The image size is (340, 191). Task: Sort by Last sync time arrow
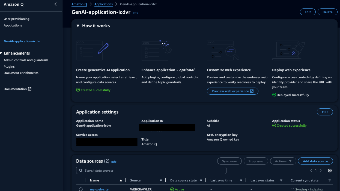[x=241, y=180]
